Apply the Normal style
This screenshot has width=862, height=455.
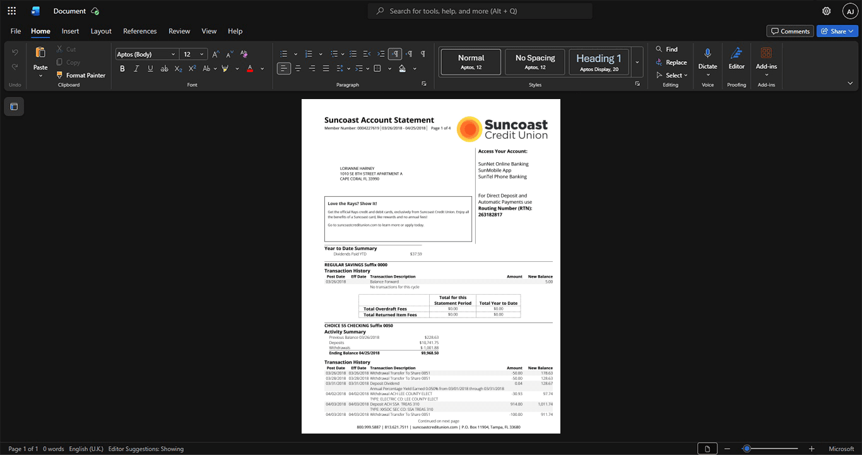click(x=471, y=62)
